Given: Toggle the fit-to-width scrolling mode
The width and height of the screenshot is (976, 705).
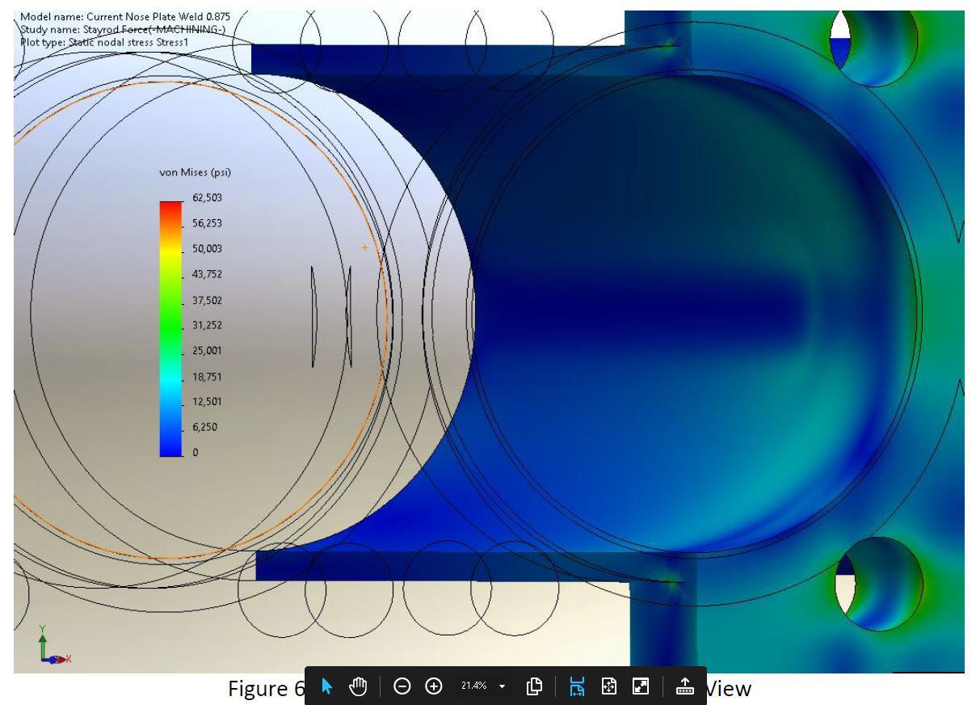Looking at the screenshot, I should pyautogui.click(x=577, y=686).
